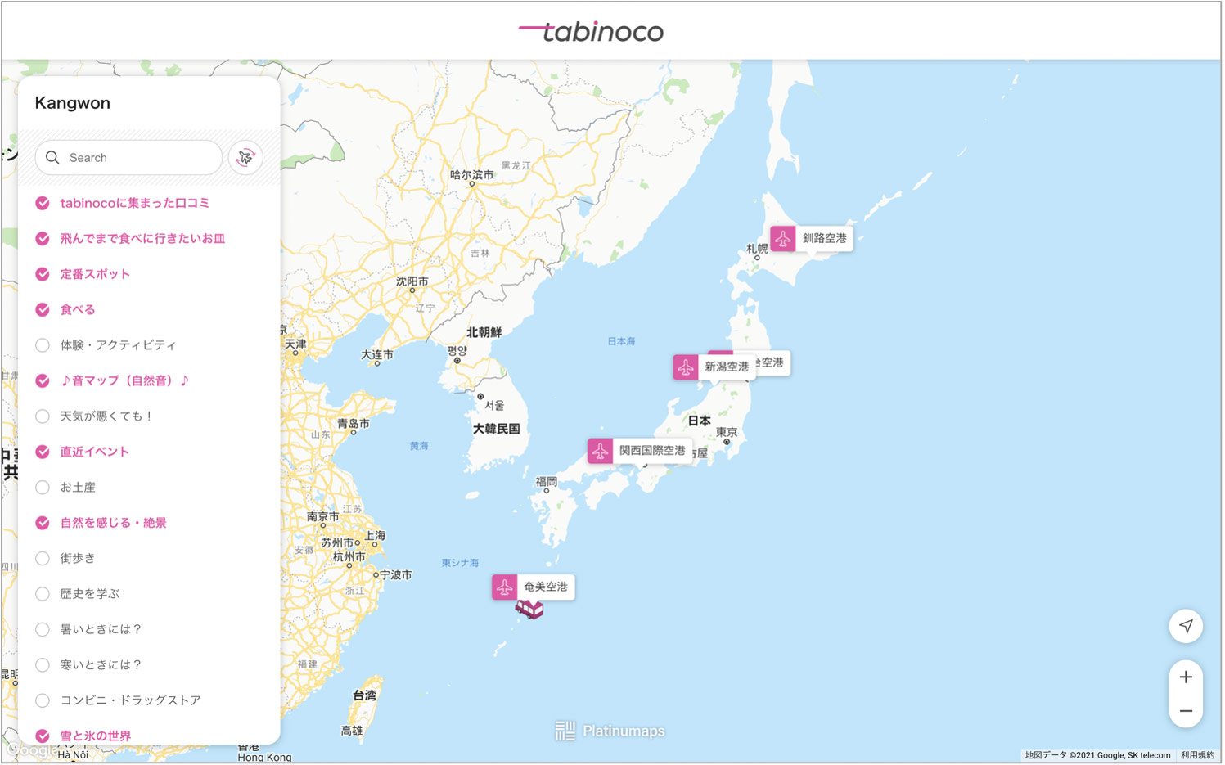Click the Kushiro Airport (釧路空港) plane marker
Image resolution: width=1225 pixels, height=765 pixels.
click(x=783, y=239)
